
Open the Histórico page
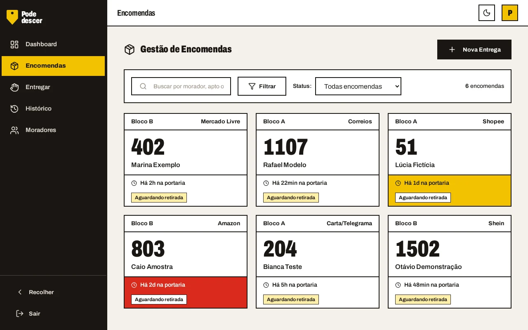point(53,109)
